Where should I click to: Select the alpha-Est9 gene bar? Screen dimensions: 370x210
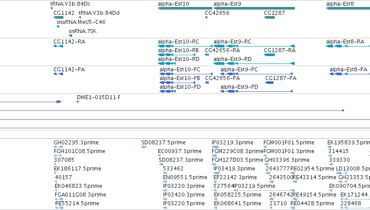254,8
